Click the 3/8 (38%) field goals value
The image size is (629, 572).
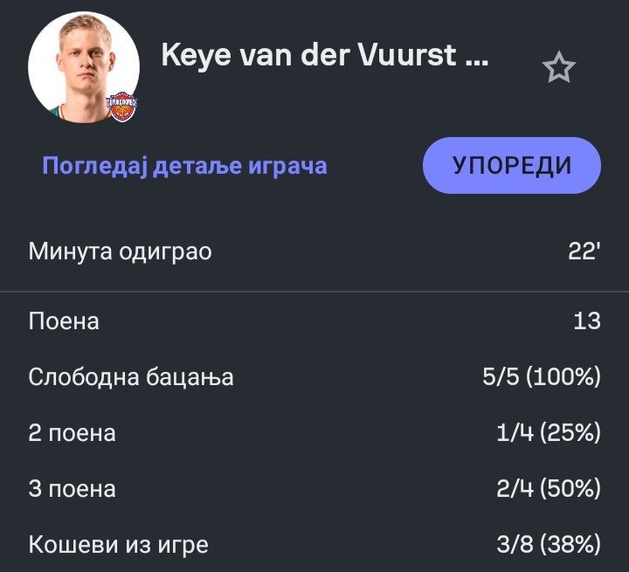(x=548, y=545)
